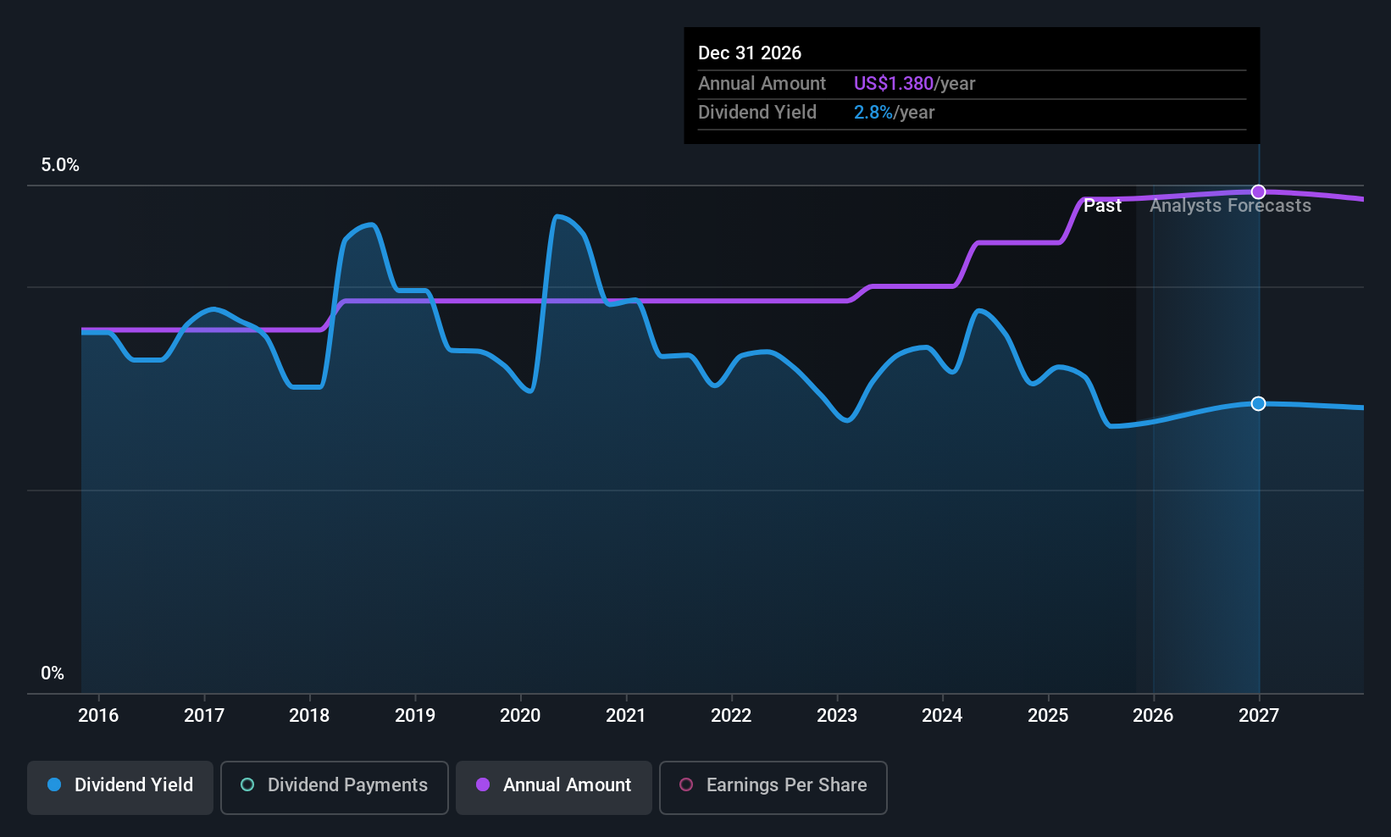Click the 2020 x-axis label
1391x837 pixels.
(520, 715)
